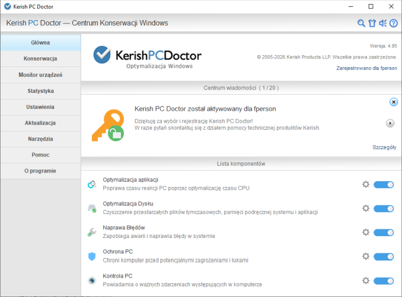Click the shirt-shaped skin icon in header
Screen dimensions: 402x297
click(x=372, y=24)
